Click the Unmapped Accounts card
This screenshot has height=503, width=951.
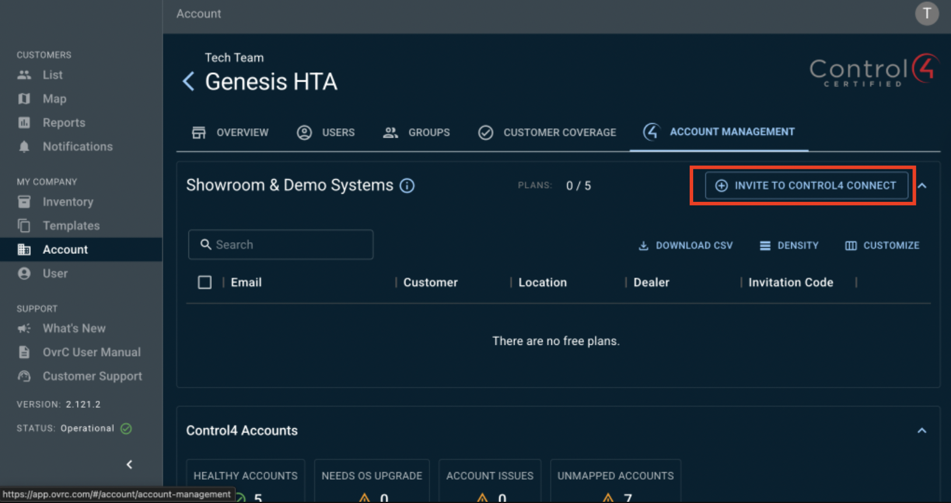[616, 481]
